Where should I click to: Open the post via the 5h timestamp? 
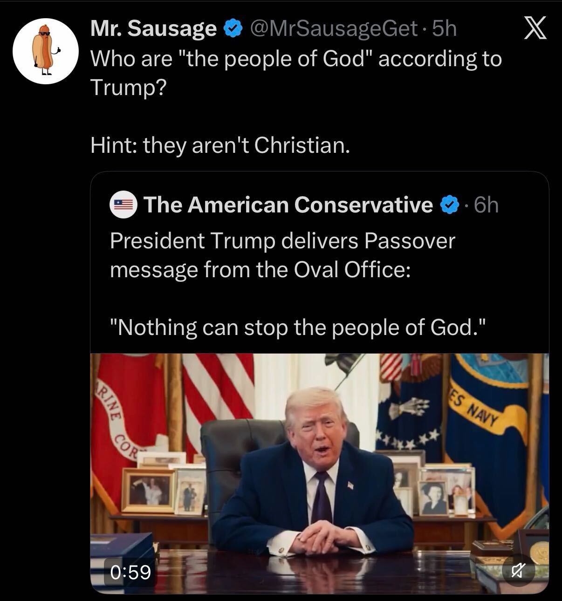(x=444, y=29)
